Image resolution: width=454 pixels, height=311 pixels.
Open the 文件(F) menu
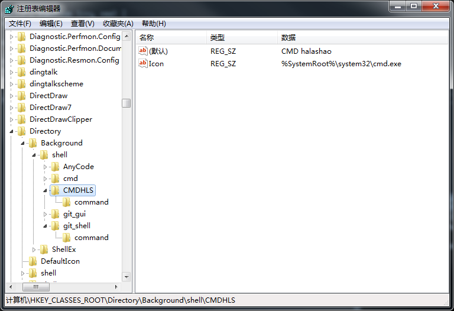20,24
